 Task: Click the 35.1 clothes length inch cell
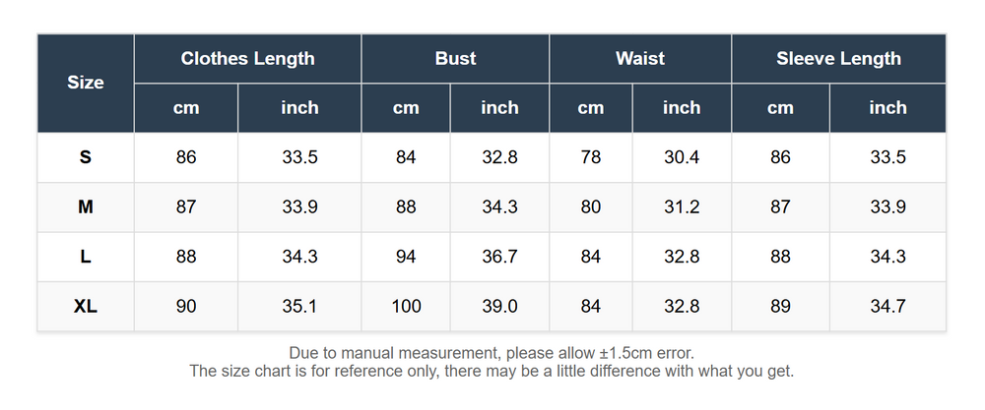click(x=299, y=307)
